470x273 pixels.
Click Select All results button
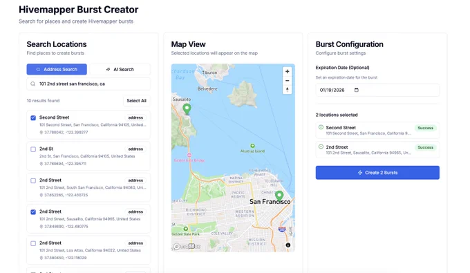(x=136, y=101)
